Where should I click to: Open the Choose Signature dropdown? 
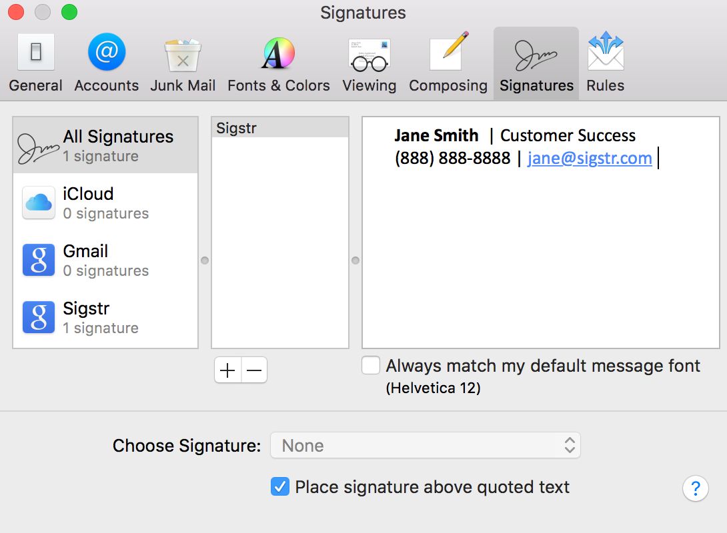pyautogui.click(x=425, y=446)
